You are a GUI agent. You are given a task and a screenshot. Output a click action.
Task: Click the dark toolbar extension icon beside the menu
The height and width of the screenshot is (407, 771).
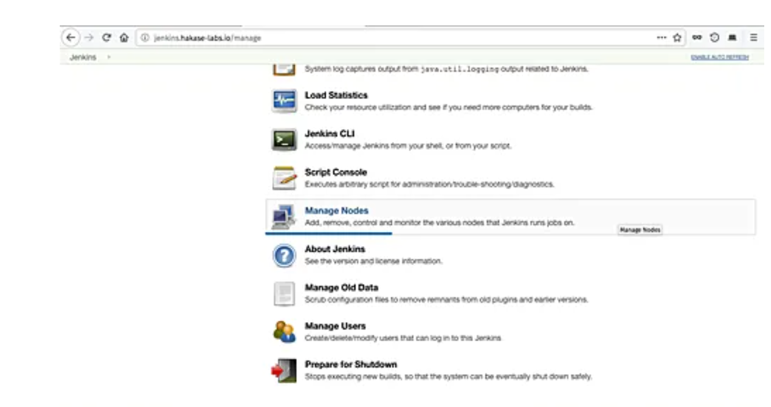click(732, 38)
